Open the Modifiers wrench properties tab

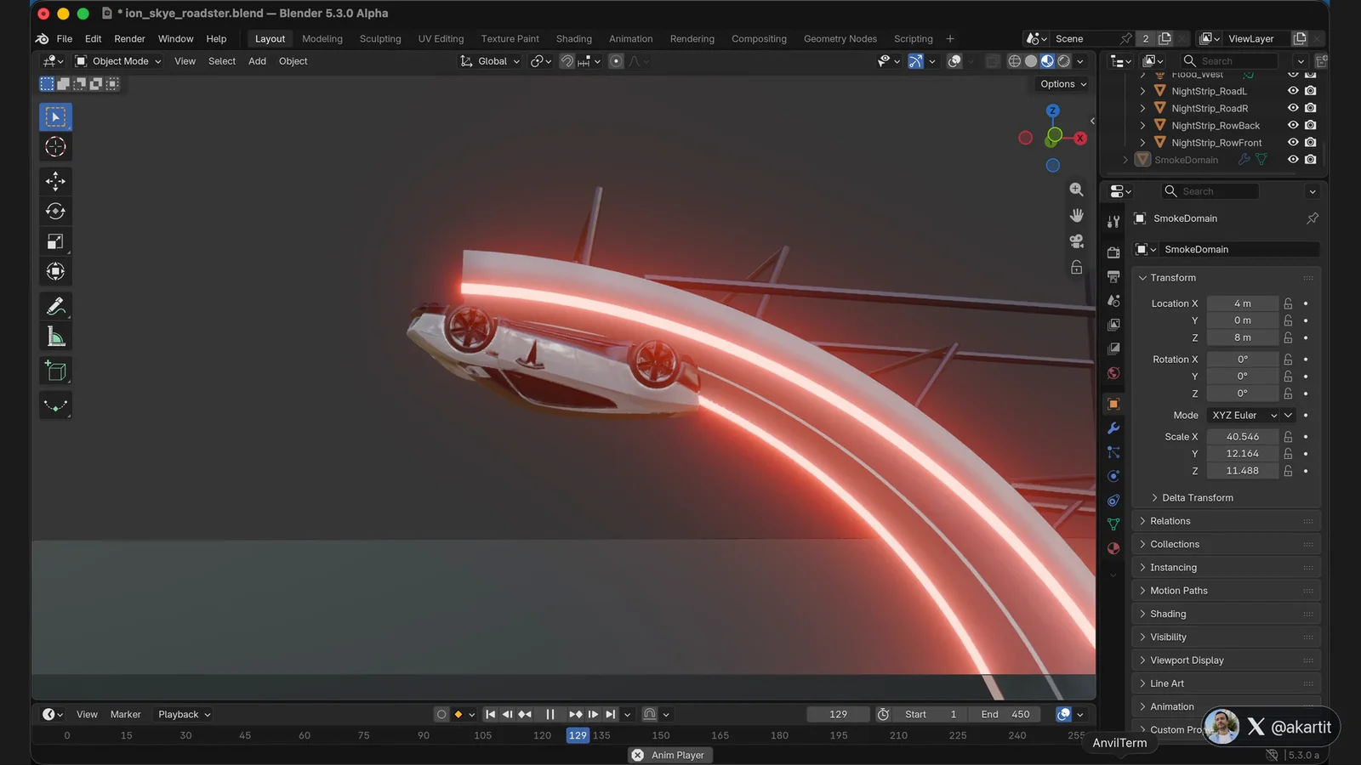click(1113, 428)
